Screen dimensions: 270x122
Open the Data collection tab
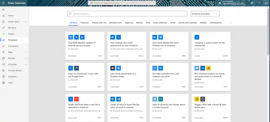click(x=160, y=23)
